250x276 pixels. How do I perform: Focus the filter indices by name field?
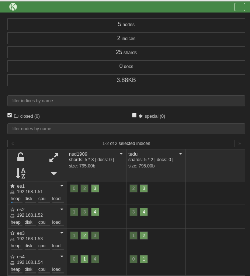(x=126, y=101)
